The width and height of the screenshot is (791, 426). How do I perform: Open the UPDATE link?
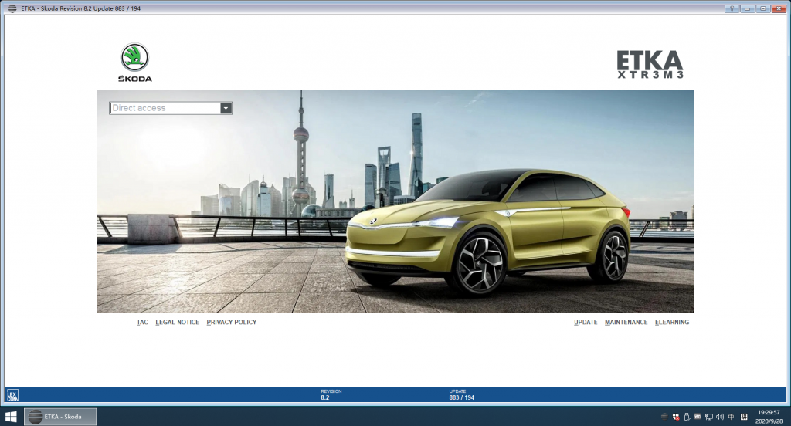(x=586, y=322)
